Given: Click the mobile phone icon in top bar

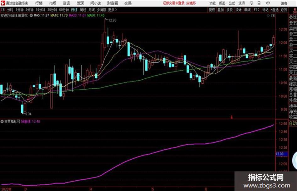Looking at the screenshot, I should pyautogui.click(x=259, y=3).
